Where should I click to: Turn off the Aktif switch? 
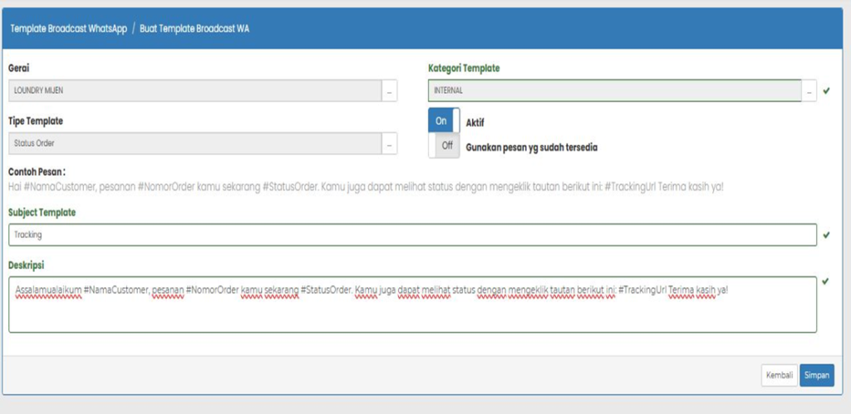click(444, 121)
